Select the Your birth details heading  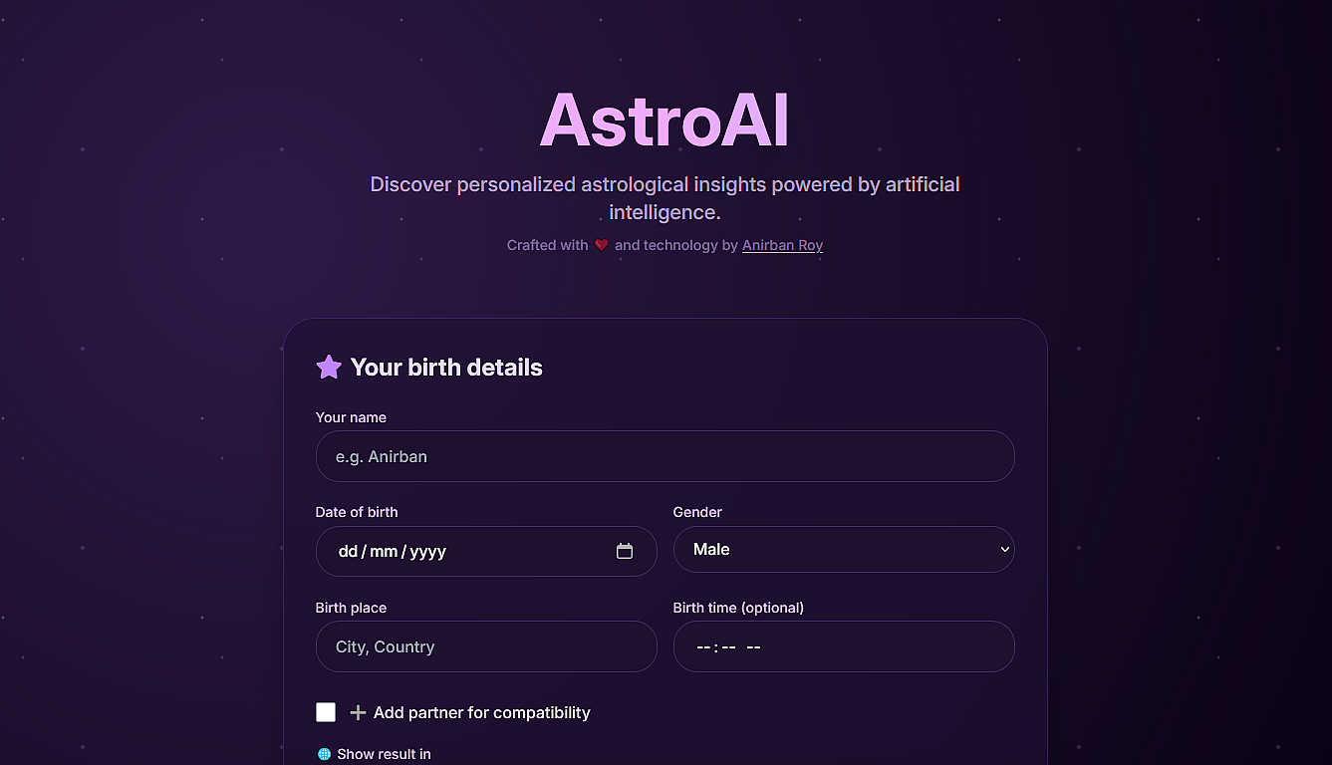(x=445, y=367)
